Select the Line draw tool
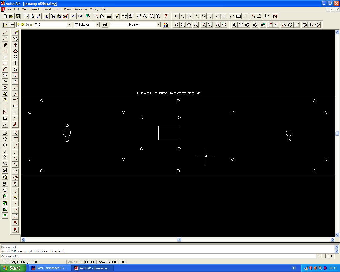This screenshot has width=340, height=272. (x=5, y=33)
